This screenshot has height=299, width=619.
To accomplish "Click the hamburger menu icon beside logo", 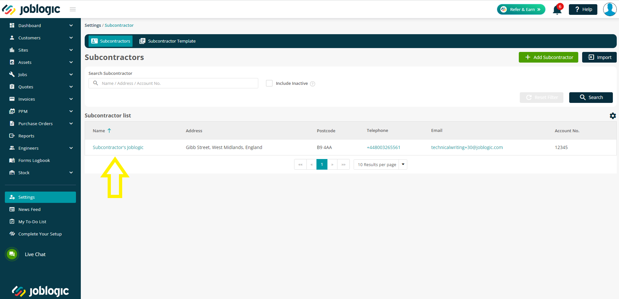I will coord(73,9).
